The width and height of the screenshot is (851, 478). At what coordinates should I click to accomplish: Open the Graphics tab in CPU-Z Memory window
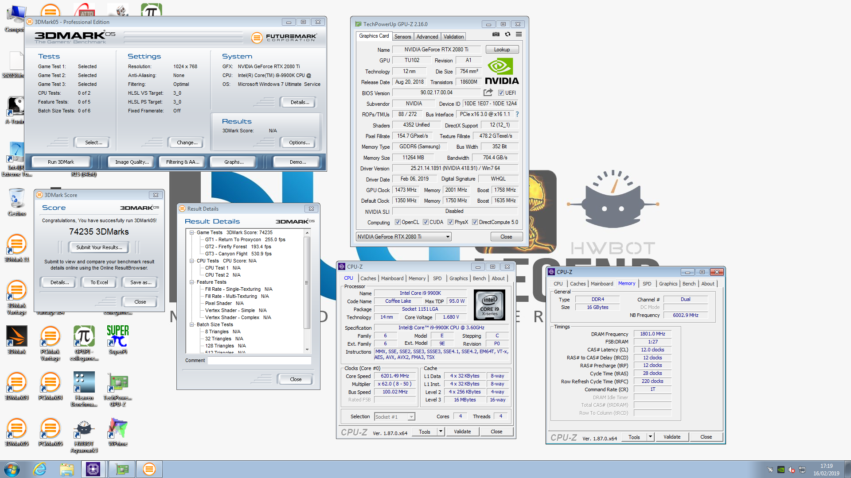[x=668, y=284]
